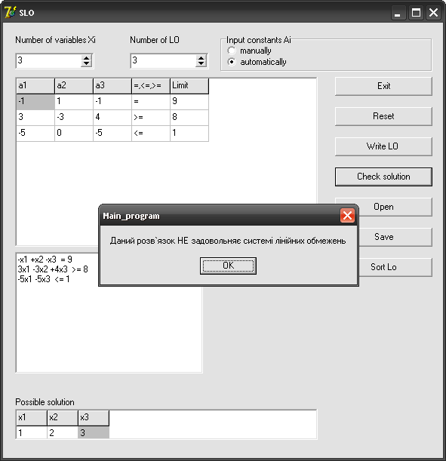Select x1 solution cell with value 1
The height and width of the screenshot is (461, 446).
click(32, 433)
